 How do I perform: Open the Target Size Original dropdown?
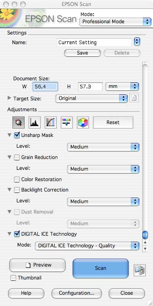pos(91,98)
